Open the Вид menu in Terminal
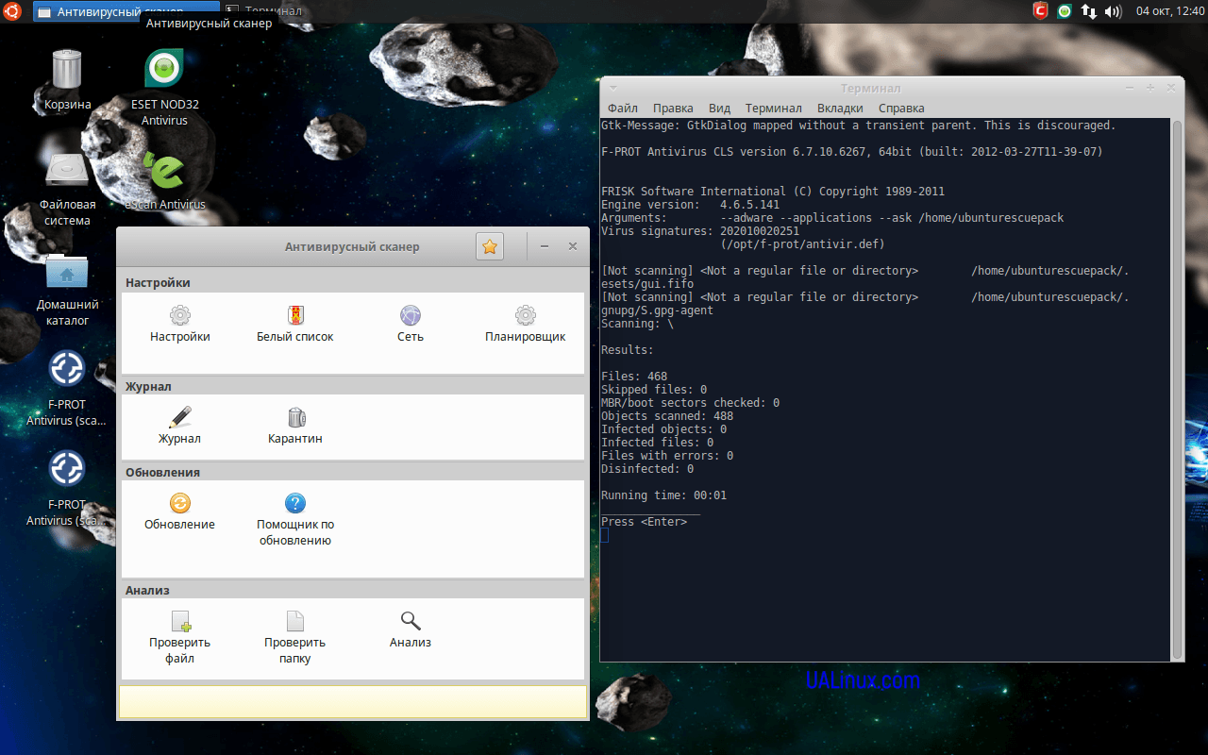The width and height of the screenshot is (1208, 755). [x=720, y=108]
